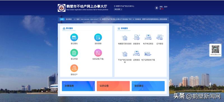The image size is (224, 102).
Task: Click the English subtitle under the site title
Action: click(x=87, y=10)
